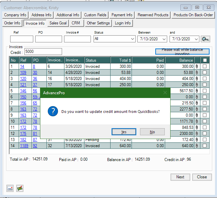Image resolution: width=217 pixels, height=198 pixels.
Task: Click Yes to update credit from QuickBooks
Action: 124,132
